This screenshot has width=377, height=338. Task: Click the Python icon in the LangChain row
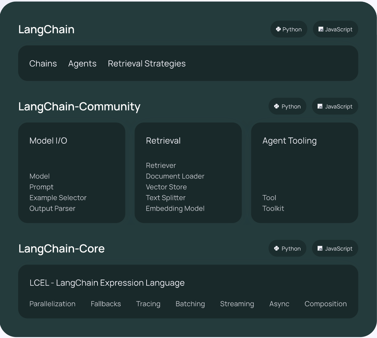click(x=278, y=29)
